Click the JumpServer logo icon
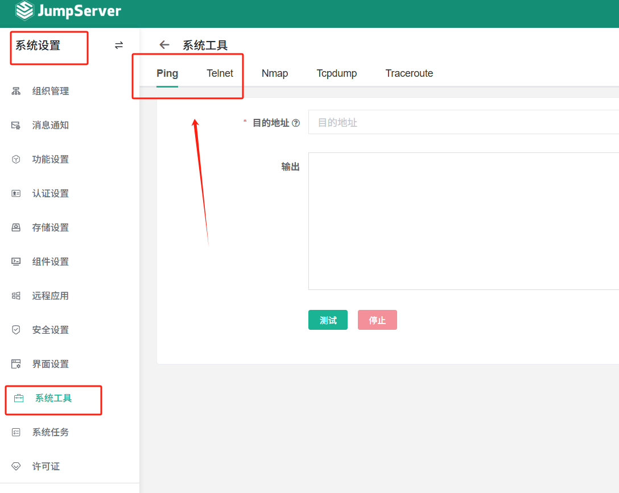Viewport: 619px width, 493px height. coord(24,11)
